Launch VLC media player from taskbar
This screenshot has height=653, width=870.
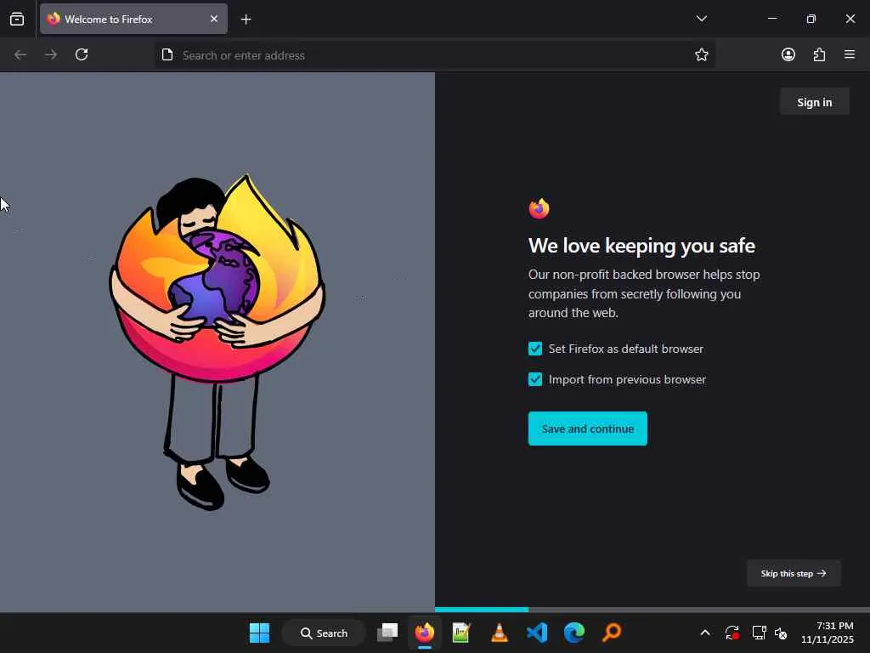click(x=499, y=633)
